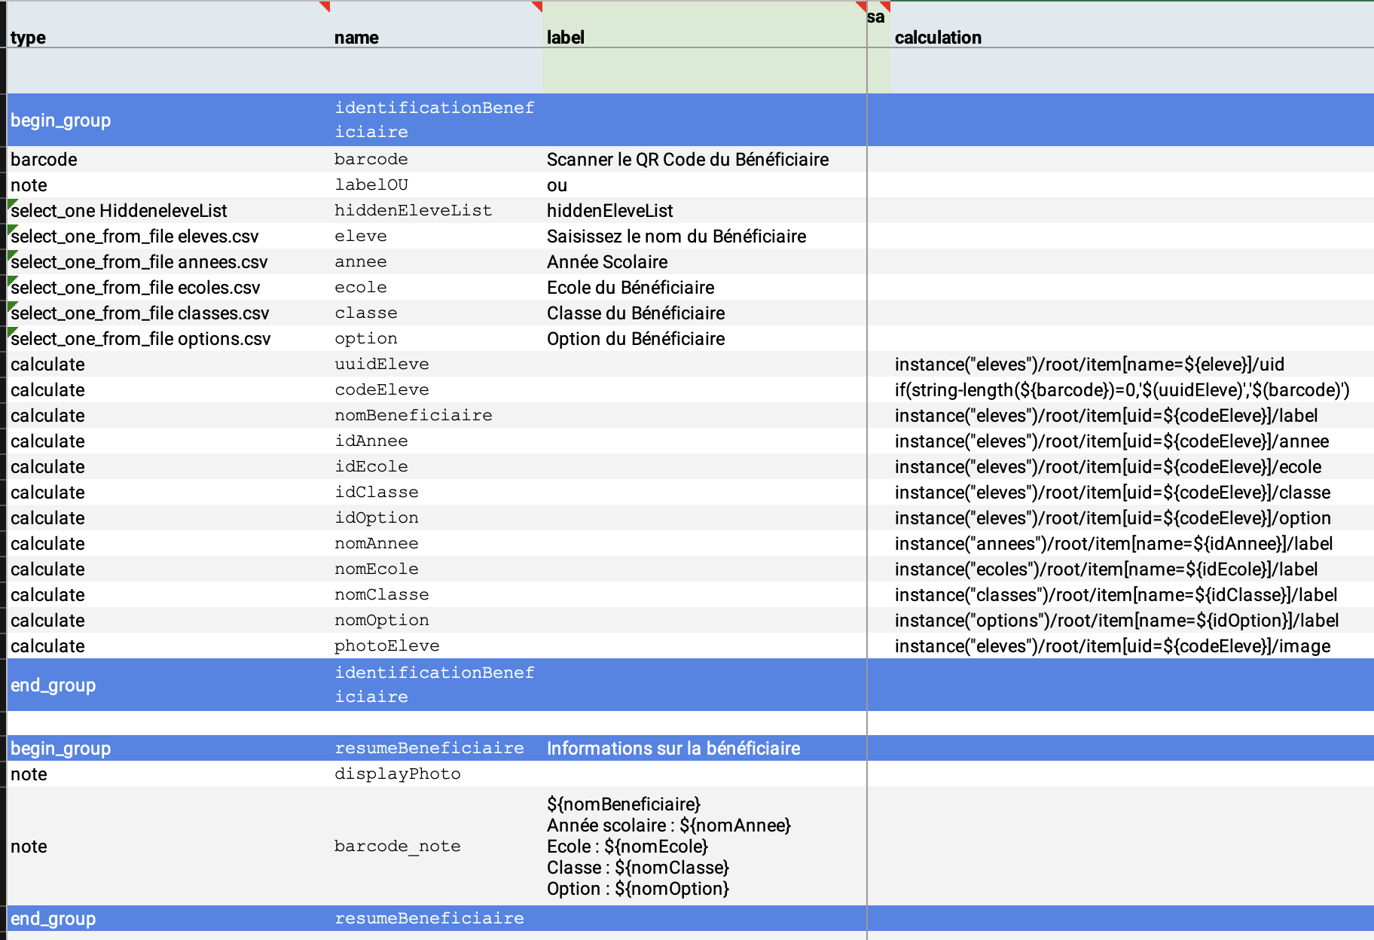
Task: Click the 'nomAnnee' name cell
Action: tap(436, 543)
